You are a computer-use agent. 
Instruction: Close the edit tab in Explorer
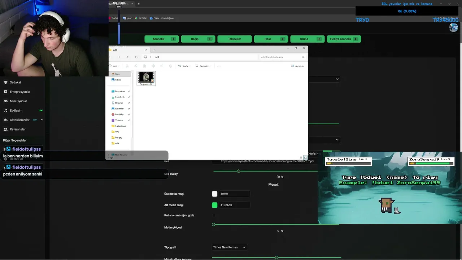point(146,50)
